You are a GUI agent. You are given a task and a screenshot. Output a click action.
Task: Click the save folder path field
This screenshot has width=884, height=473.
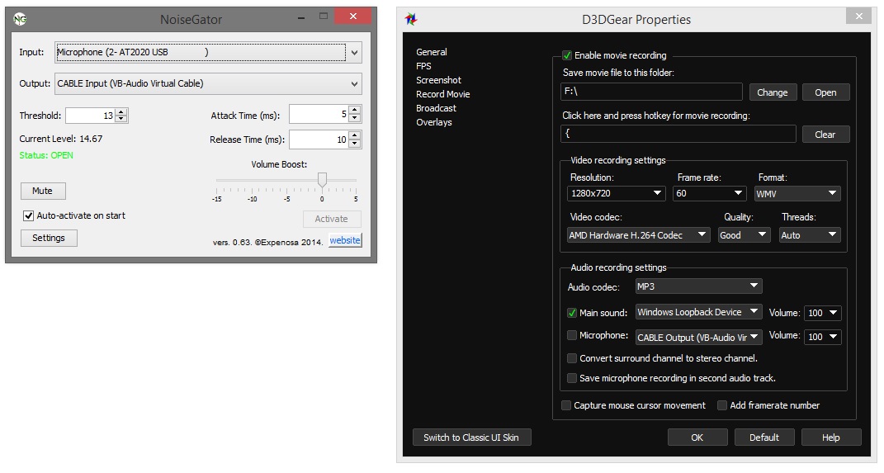pos(652,92)
